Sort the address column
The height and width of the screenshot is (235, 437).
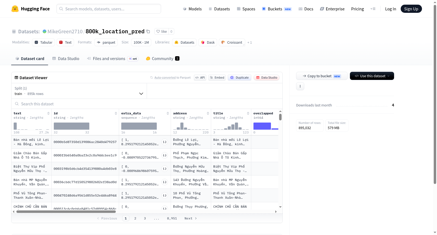coord(208,113)
